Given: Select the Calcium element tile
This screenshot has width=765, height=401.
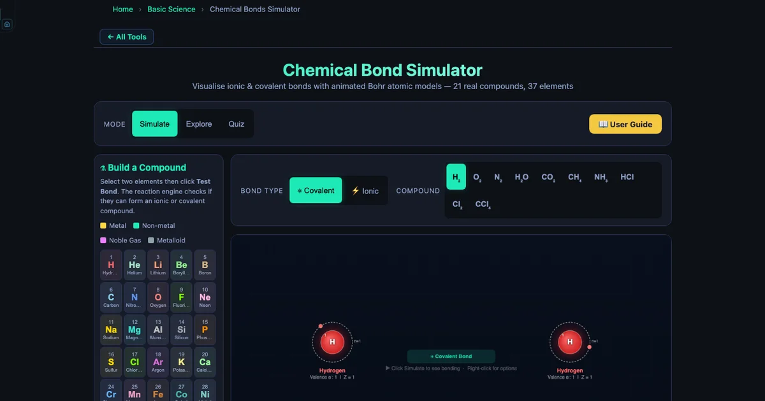Looking at the screenshot, I should tap(205, 362).
